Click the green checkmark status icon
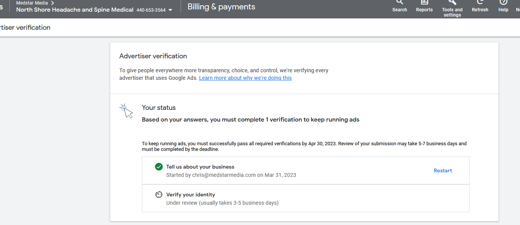This screenshot has height=225, width=520. point(159,167)
